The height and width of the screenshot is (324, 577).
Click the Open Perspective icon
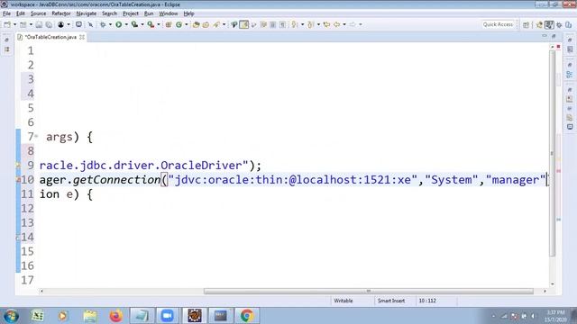coord(526,24)
